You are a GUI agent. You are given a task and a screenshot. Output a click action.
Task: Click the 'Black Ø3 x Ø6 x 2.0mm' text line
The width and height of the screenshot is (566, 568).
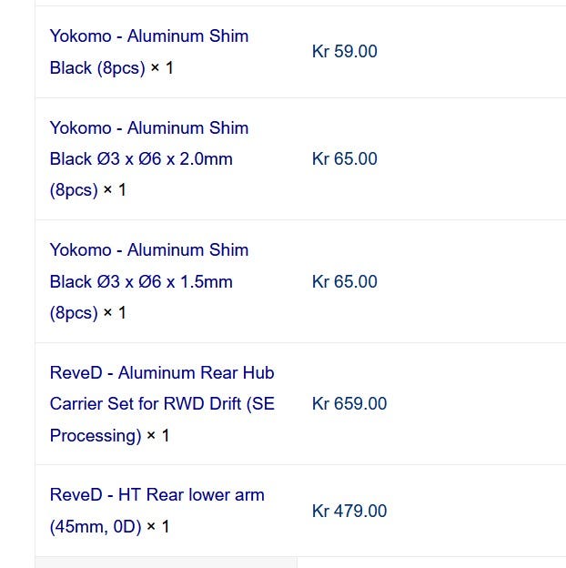pos(141,158)
